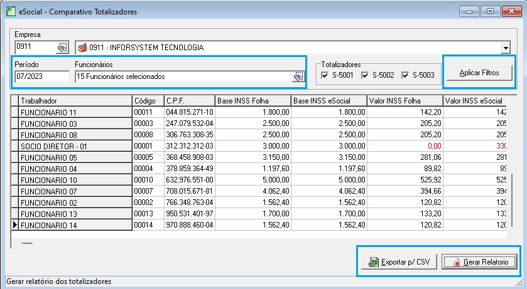Viewport: 527px width, 289px height.
Task: Click Base INSS eSocial cell 4.062,40
Action: 329,191
